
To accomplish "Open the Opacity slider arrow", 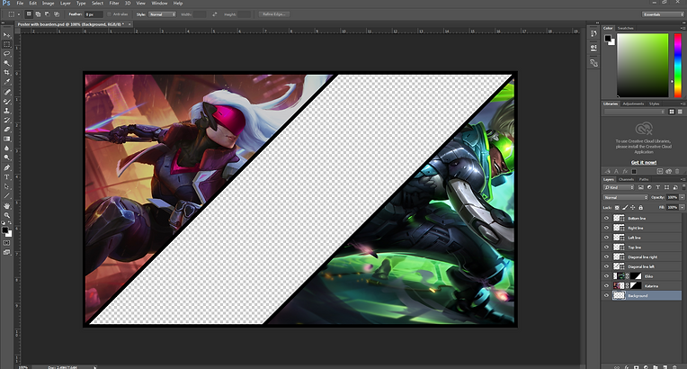I will tap(682, 197).
